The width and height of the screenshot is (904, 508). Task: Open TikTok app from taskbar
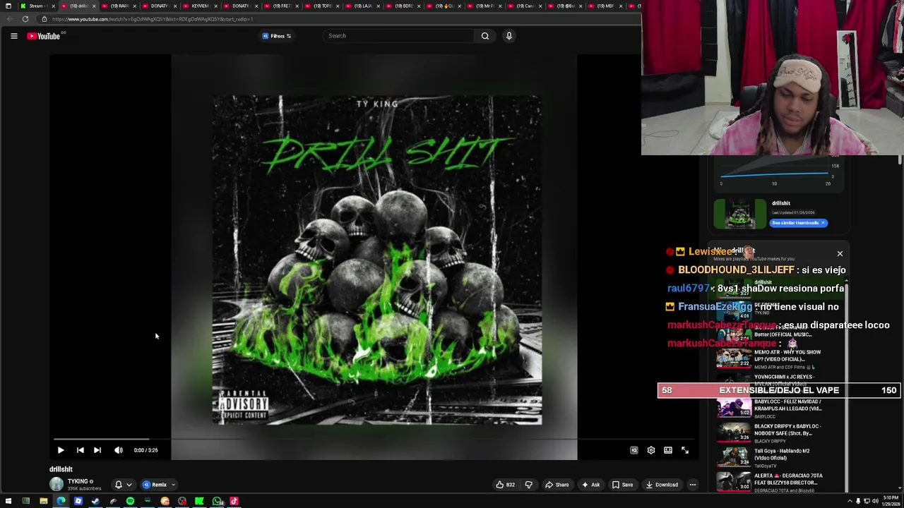click(x=234, y=502)
